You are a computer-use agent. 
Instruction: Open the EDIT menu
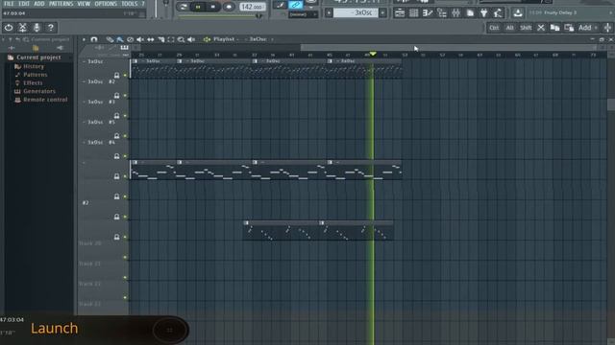pyautogui.click(x=24, y=4)
